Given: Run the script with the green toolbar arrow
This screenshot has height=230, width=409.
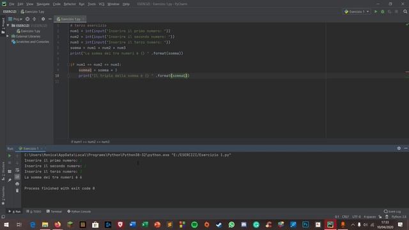Looking at the screenshot, I should tap(376, 11).
